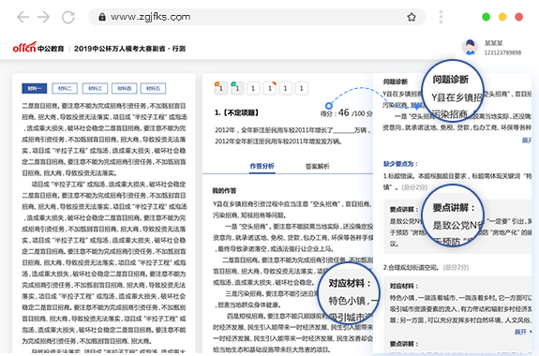Viewport: 539px width, 356px height.
Task: Open the browser three-dot menu
Action: pos(441,17)
